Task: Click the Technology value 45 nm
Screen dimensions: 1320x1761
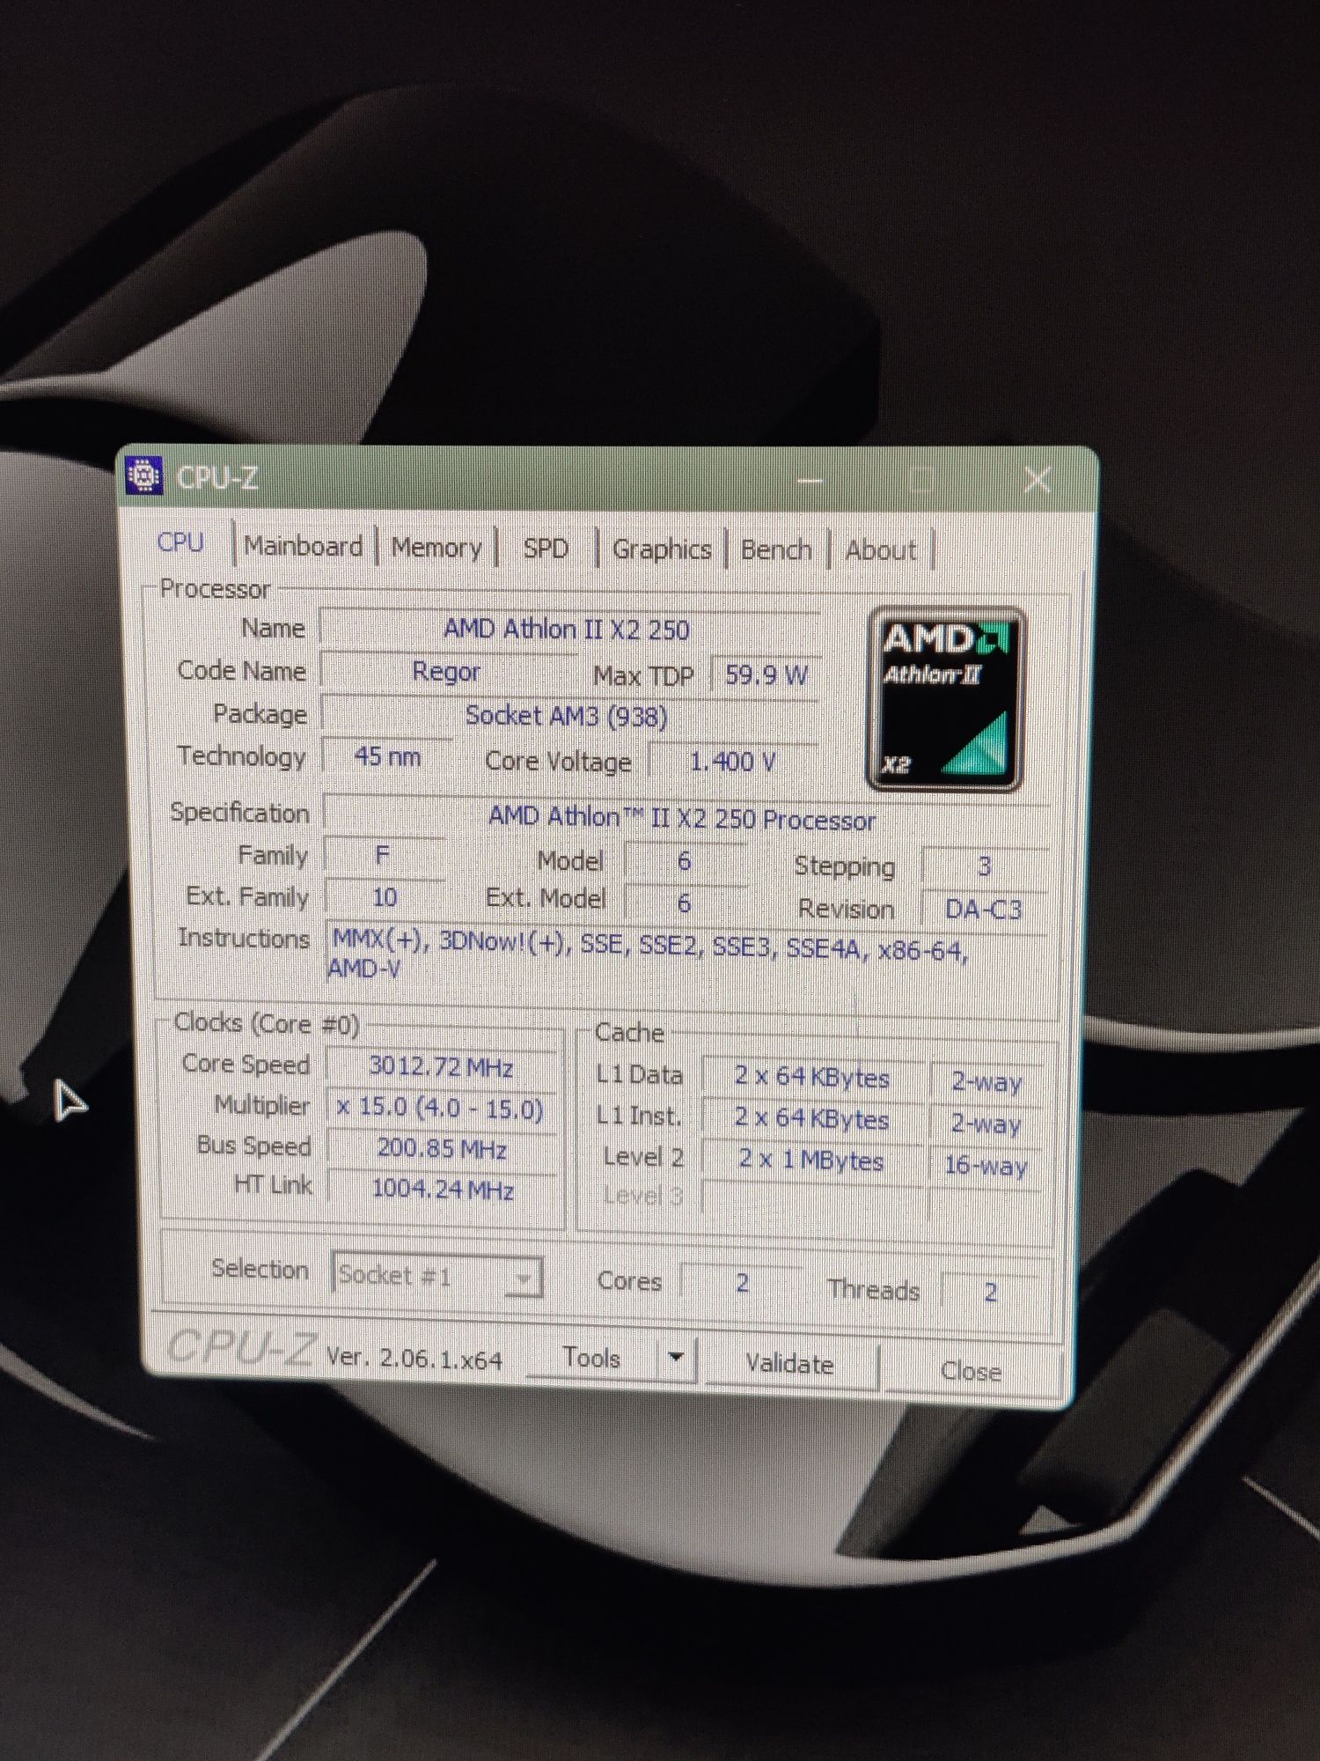Action: pyautogui.click(x=387, y=757)
